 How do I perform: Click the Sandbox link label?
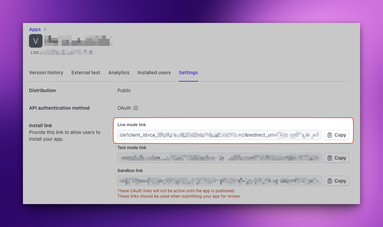(x=130, y=171)
